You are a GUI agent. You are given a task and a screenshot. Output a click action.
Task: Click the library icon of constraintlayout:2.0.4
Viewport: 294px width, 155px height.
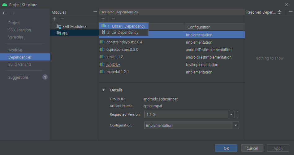point(102,42)
